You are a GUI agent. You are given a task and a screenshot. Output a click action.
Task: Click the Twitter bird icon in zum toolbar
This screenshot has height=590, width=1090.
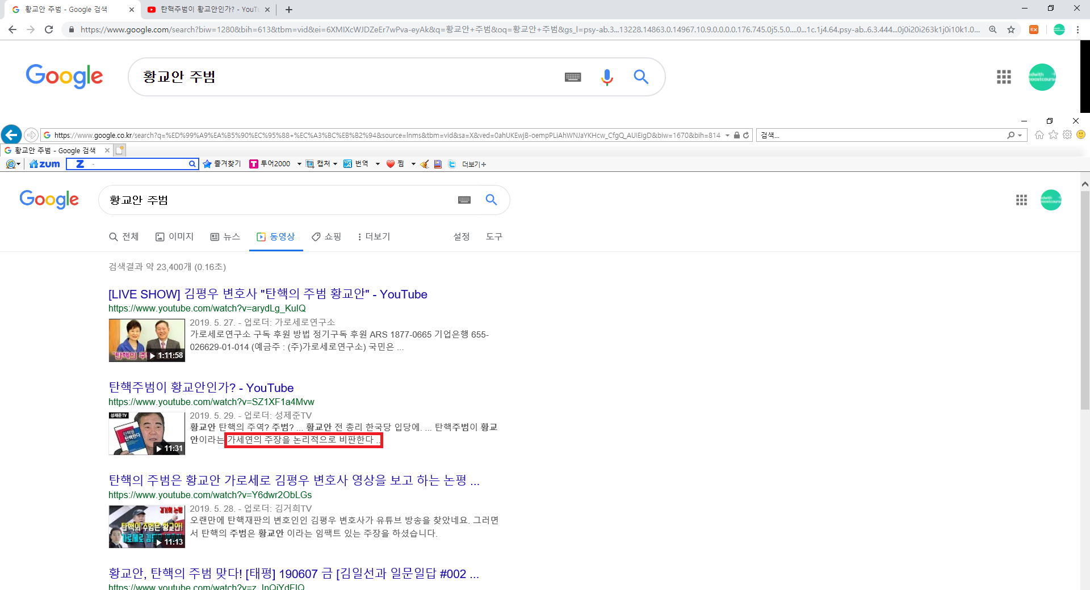(452, 164)
